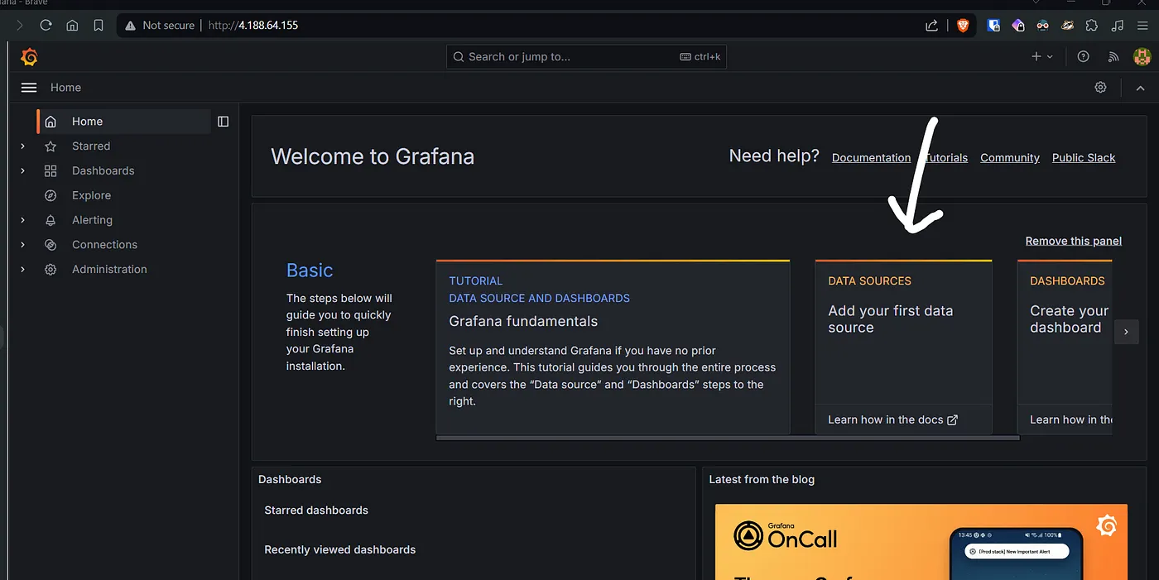Click the Connections icon in sidebar
This screenshot has height=580, width=1159.
[50, 245]
